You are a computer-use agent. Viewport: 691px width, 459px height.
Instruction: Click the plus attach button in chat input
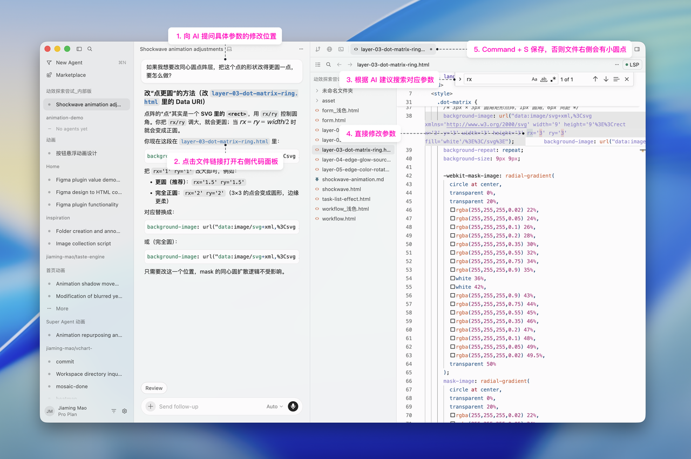(x=151, y=407)
